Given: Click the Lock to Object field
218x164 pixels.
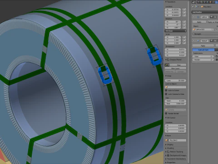Looking at the screenshot, I should [175, 87].
